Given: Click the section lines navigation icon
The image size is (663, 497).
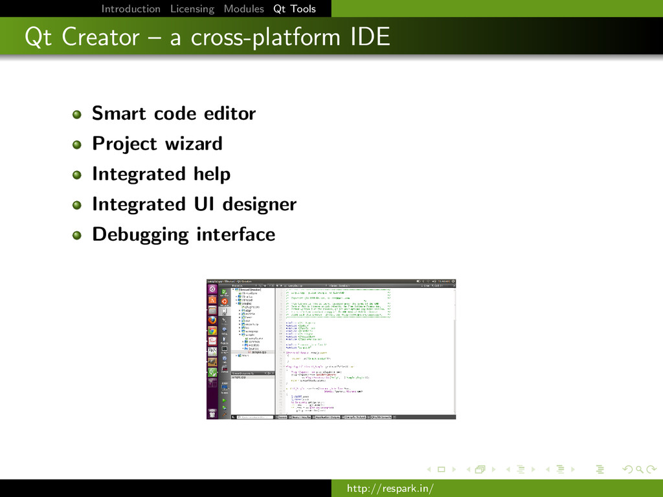Looking at the screenshot, I should pos(561,470).
